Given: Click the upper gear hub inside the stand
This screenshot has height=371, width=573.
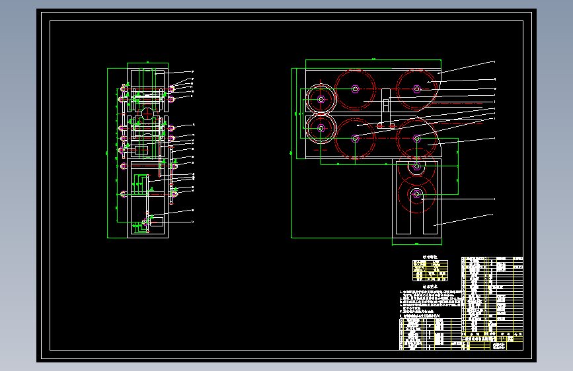Looking at the screenshot, I should (x=416, y=166).
